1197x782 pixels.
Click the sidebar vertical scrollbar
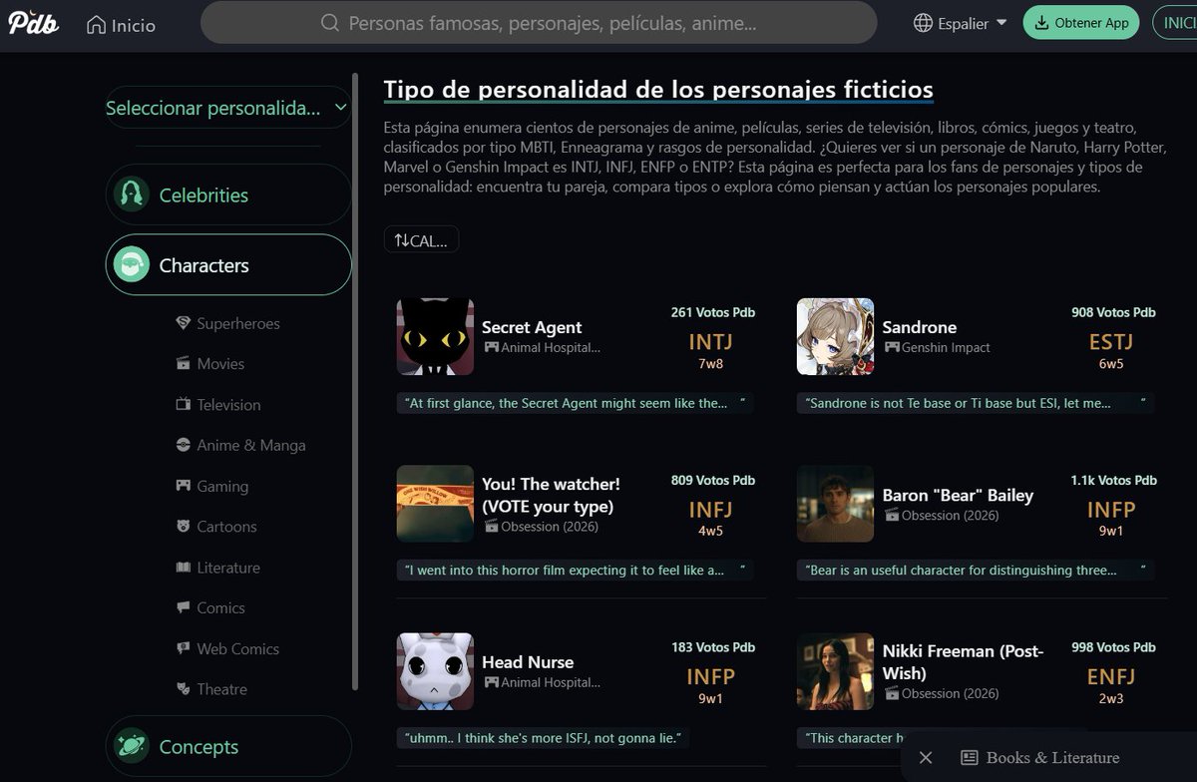tap(355, 379)
